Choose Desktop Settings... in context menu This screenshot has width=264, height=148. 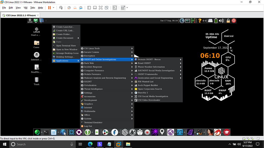pyautogui.click(x=66, y=57)
